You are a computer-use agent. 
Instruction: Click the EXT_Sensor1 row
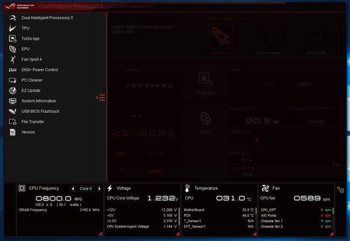pos(219,226)
